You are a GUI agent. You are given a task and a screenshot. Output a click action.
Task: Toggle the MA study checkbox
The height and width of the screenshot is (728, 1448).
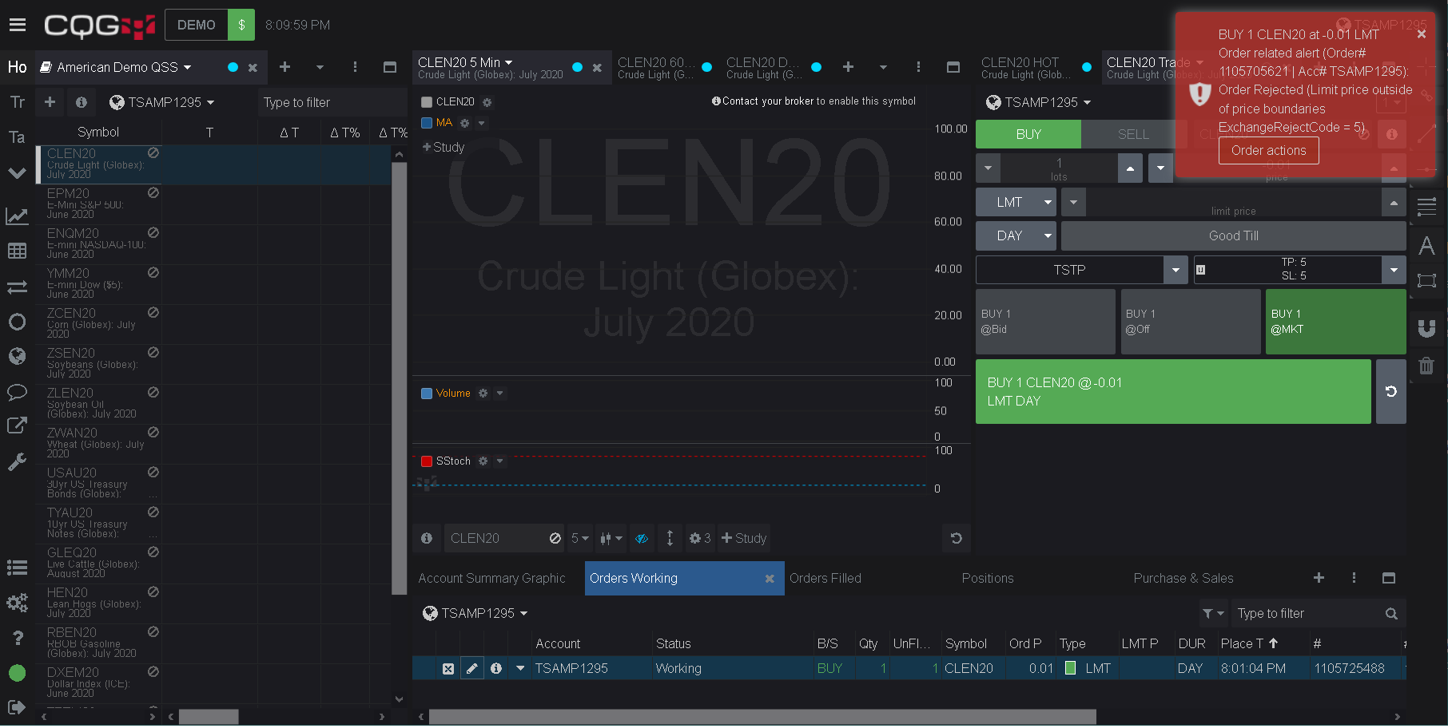[x=427, y=122]
